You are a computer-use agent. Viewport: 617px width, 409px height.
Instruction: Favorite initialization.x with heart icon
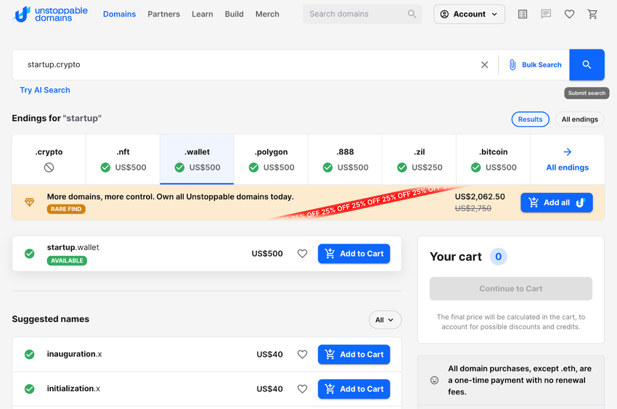click(x=303, y=389)
